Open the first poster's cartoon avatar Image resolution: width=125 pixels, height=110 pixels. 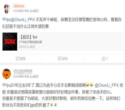pos(7,8)
